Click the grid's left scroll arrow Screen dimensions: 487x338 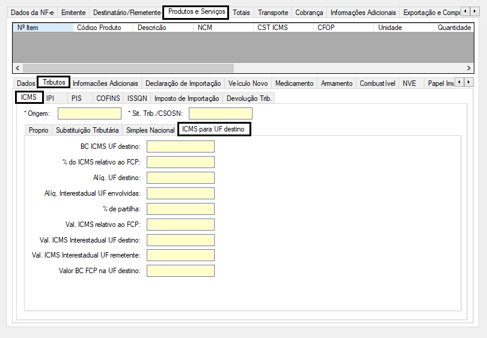tap(17, 68)
